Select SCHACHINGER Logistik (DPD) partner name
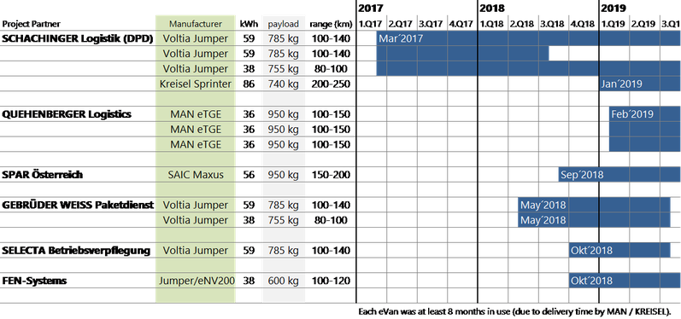The width and height of the screenshot is (681, 319). 78,38
